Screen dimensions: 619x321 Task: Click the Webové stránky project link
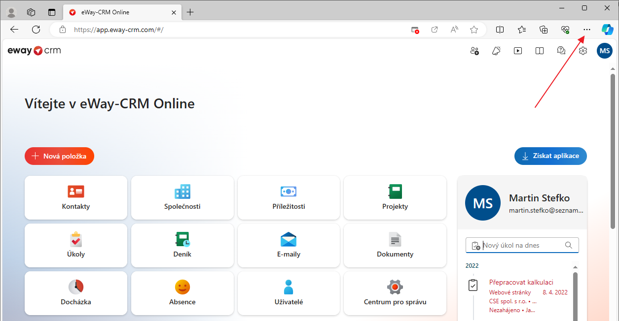(510, 292)
